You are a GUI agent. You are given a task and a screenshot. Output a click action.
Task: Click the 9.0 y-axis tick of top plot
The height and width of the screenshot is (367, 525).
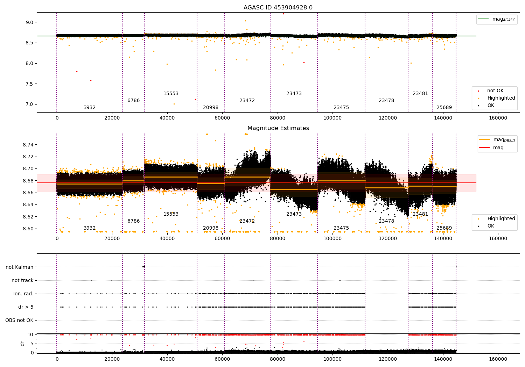[x=29, y=22]
